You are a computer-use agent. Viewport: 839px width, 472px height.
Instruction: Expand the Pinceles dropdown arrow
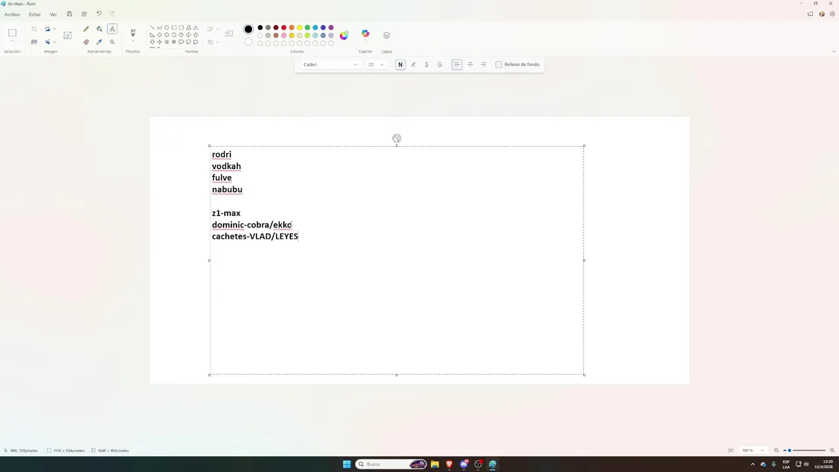point(133,41)
